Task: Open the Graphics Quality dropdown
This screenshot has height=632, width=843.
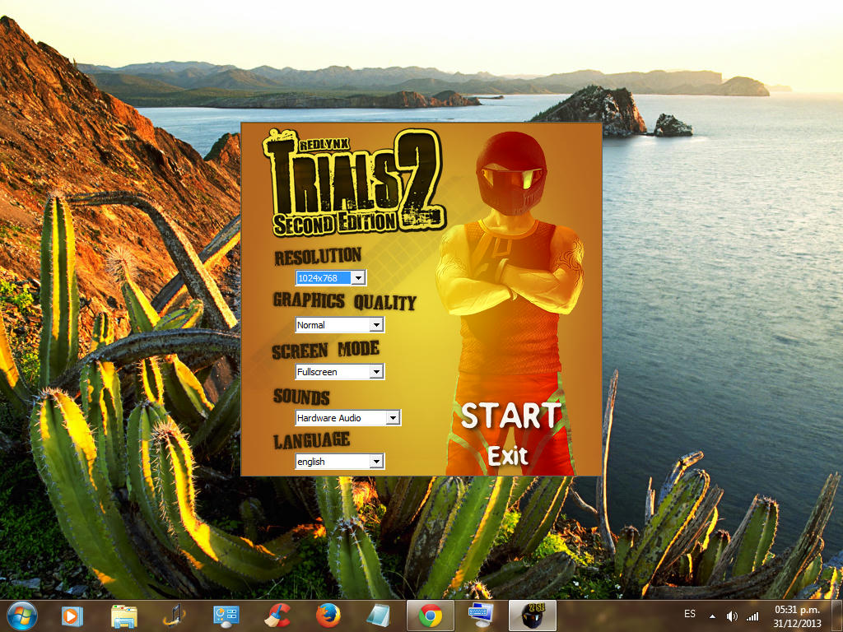Action: (x=376, y=325)
